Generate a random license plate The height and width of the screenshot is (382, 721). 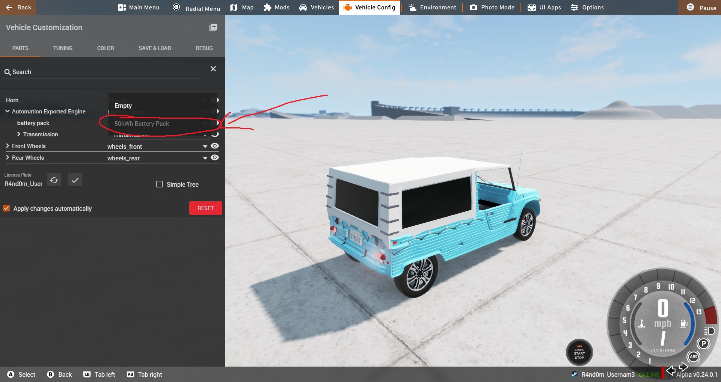pyautogui.click(x=54, y=180)
